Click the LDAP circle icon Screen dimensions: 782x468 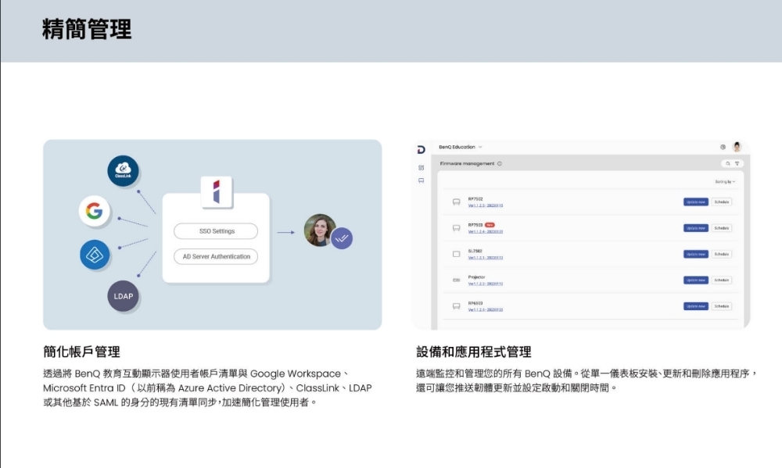click(123, 297)
